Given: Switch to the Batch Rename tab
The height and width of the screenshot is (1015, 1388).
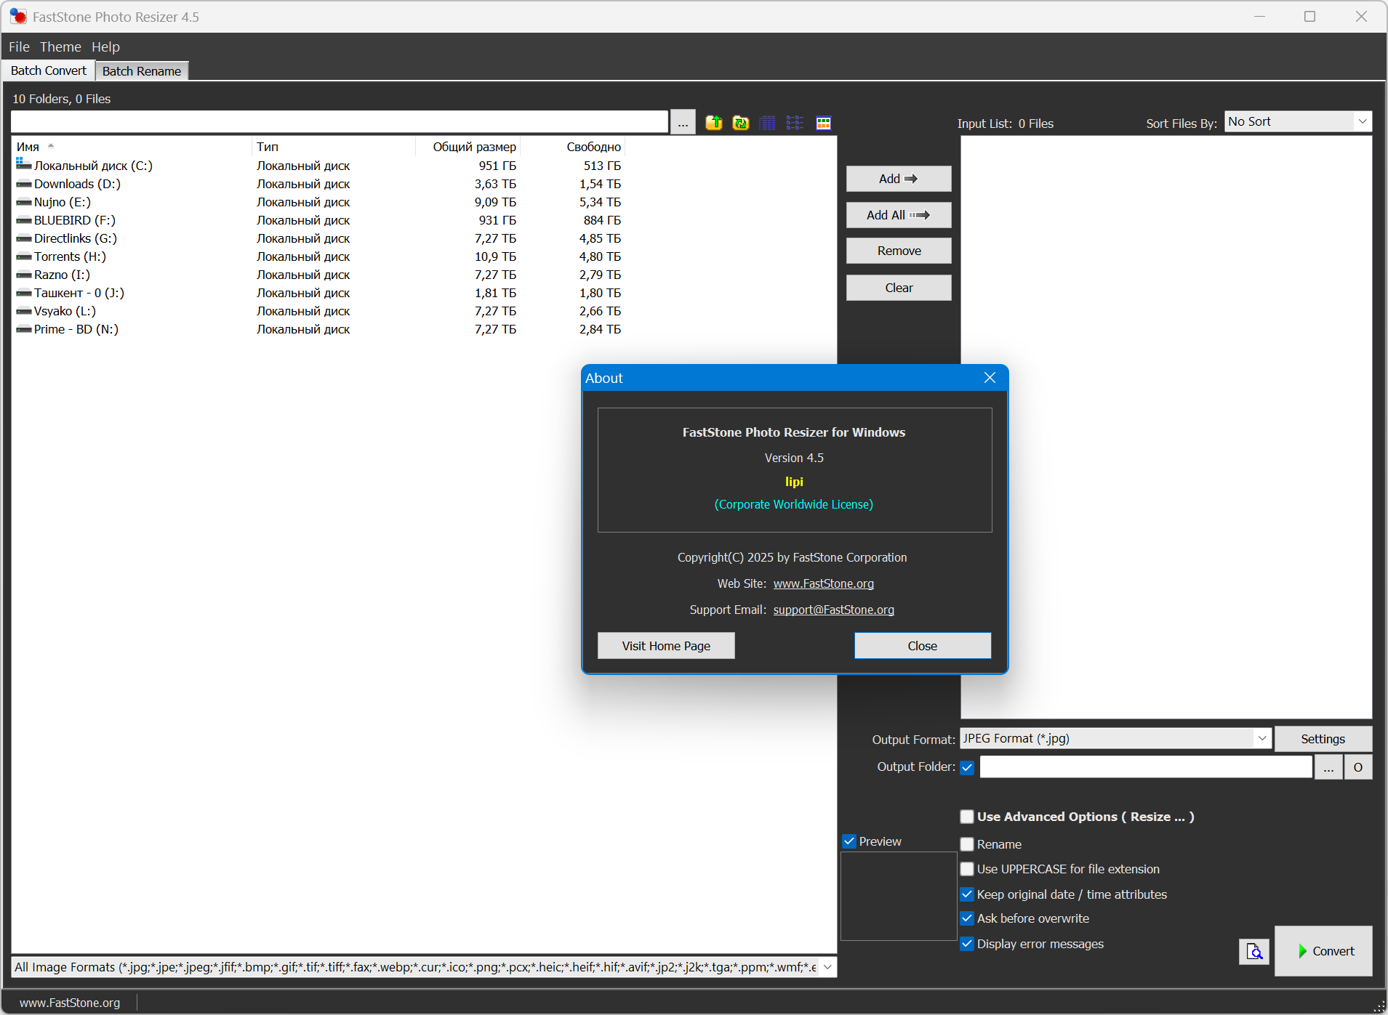Looking at the screenshot, I should coord(142,71).
